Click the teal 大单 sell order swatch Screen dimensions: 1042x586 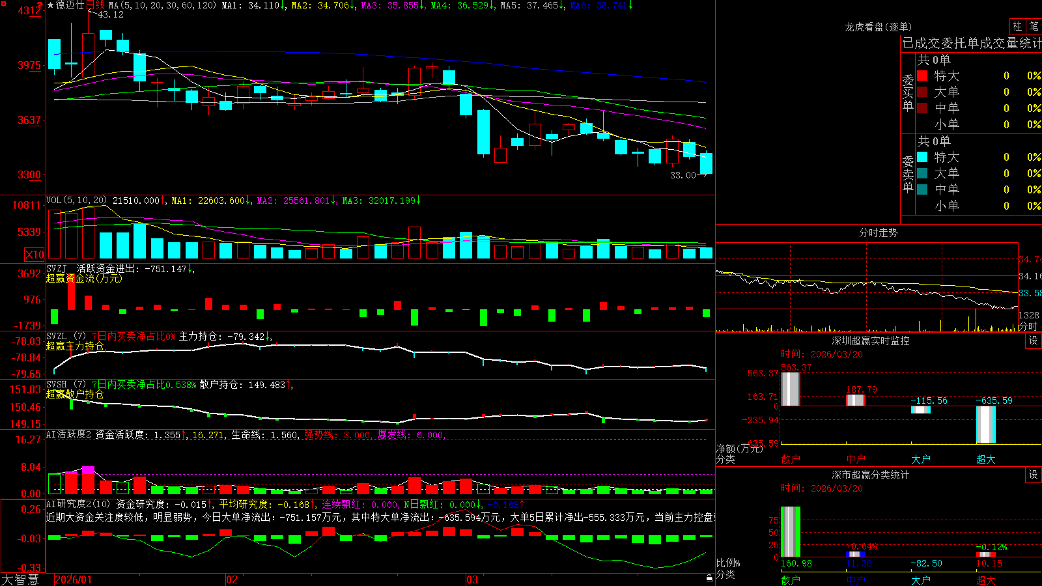click(922, 173)
